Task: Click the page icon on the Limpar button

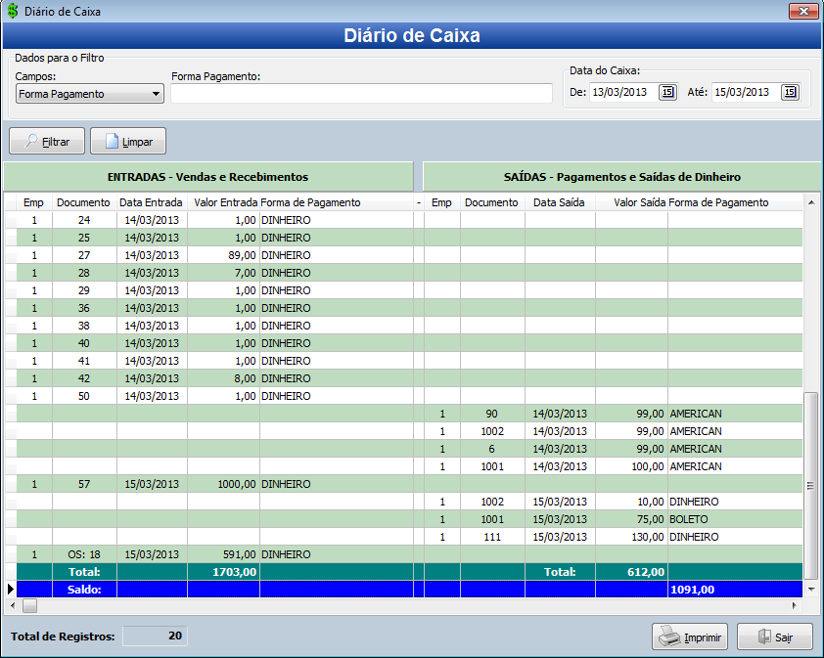Action: pyautogui.click(x=111, y=141)
